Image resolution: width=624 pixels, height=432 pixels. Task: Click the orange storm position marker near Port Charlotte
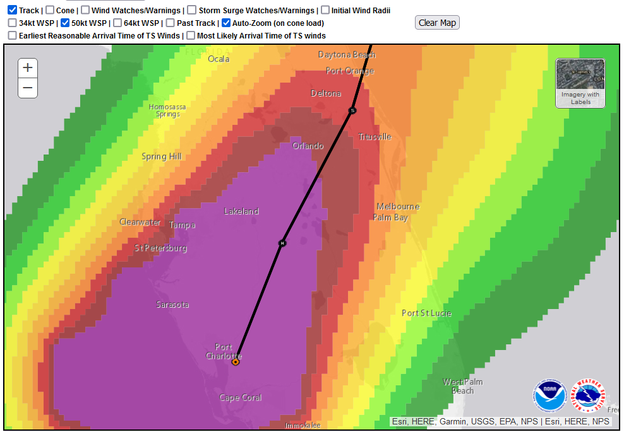pos(236,362)
